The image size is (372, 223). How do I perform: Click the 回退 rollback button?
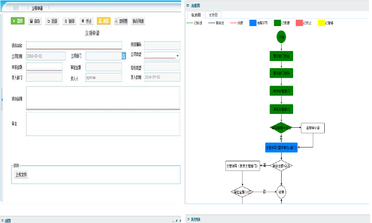point(52,21)
